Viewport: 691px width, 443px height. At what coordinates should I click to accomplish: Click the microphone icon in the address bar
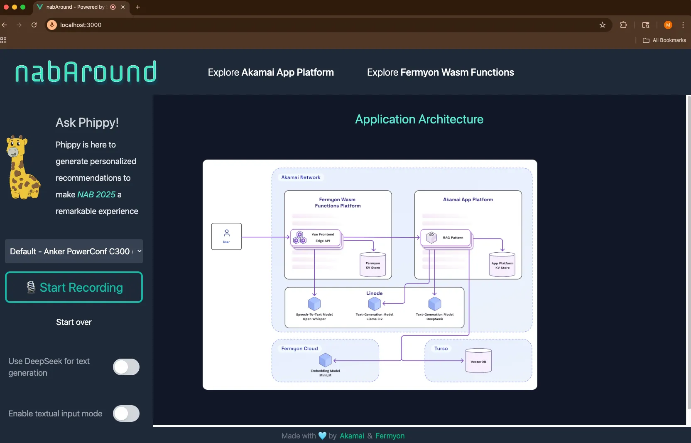(x=52, y=25)
